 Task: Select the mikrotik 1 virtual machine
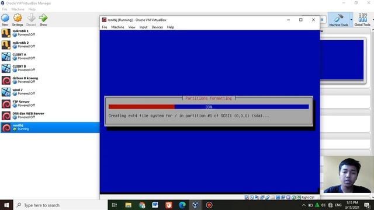50,33
